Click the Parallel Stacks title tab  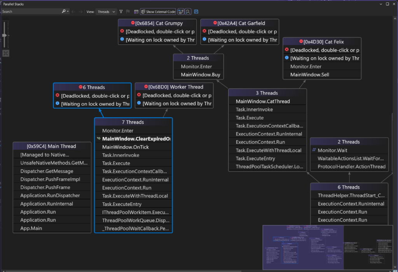point(14,4)
